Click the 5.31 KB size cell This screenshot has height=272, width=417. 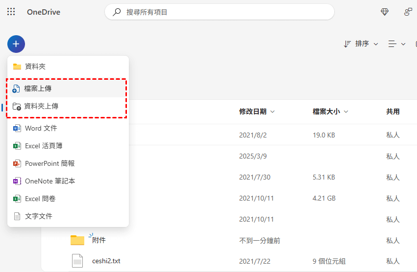(x=324, y=177)
